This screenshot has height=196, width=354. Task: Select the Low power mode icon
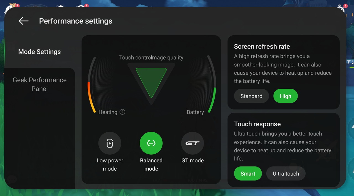tap(110, 143)
